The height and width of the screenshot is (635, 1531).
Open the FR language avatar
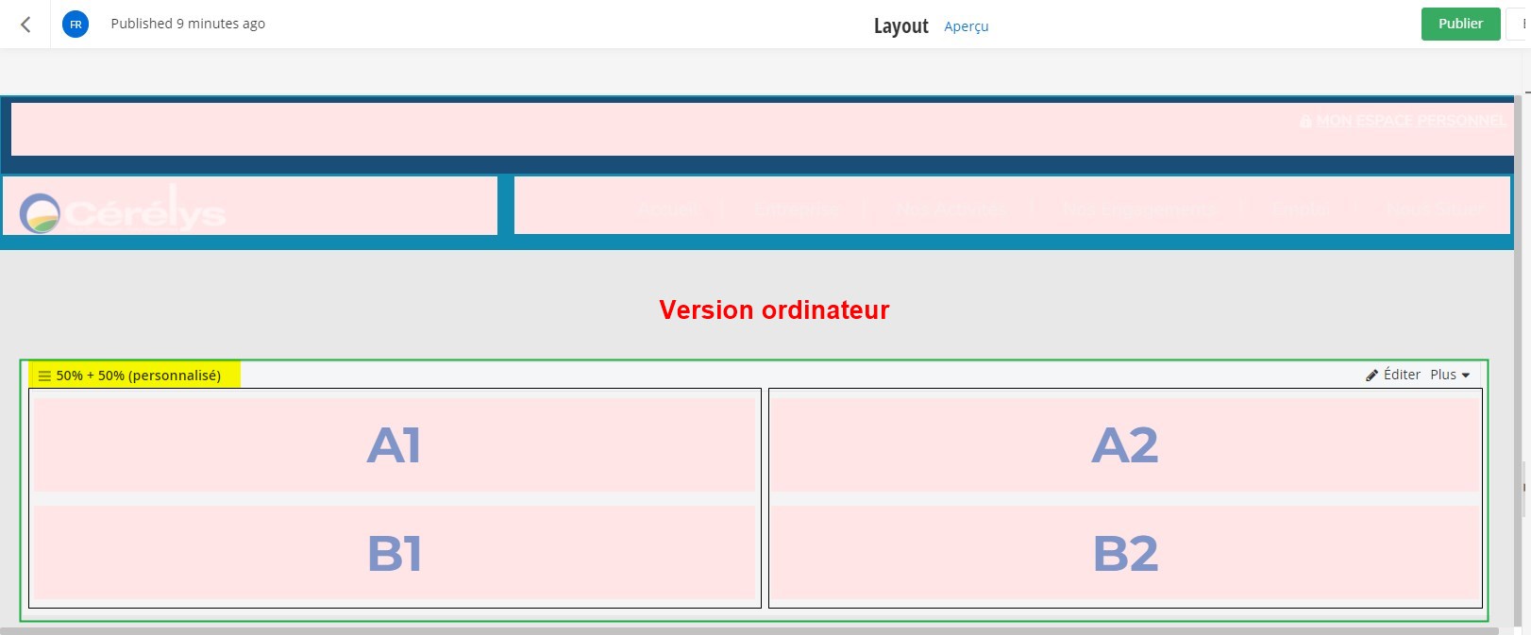pos(76,25)
